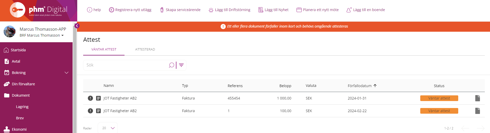Open the BRF Marcus Thomasson dropdown
The width and height of the screenshot is (490, 133).
pyautogui.click(x=42, y=35)
